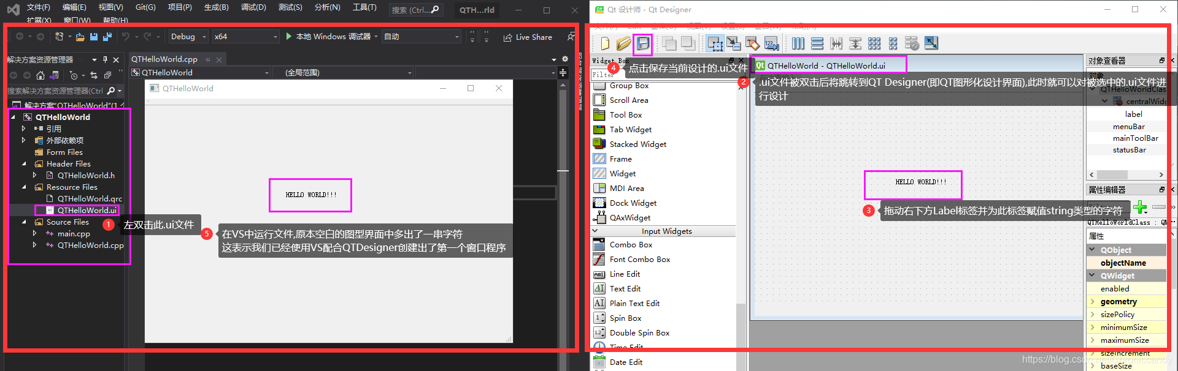
Task: Expand 引用 node in Solution Explorer
Action: [x=23, y=129]
